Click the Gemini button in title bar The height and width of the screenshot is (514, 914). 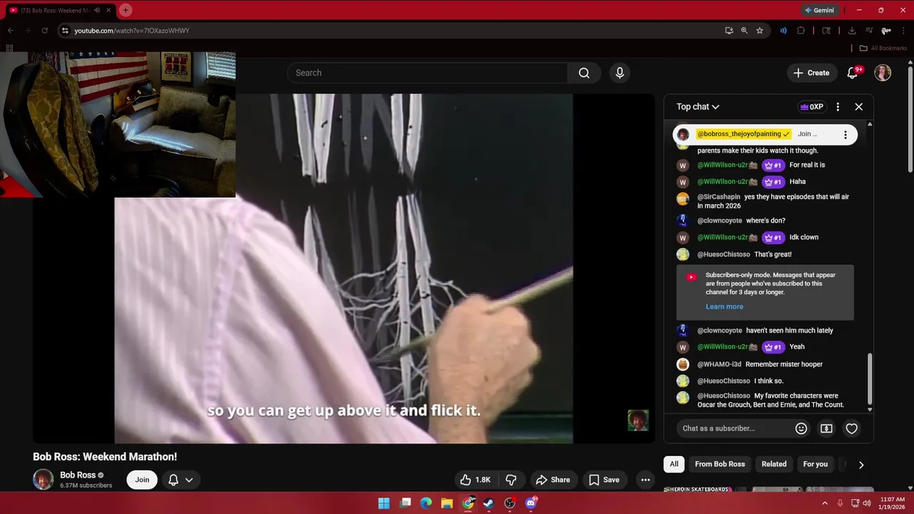(819, 10)
